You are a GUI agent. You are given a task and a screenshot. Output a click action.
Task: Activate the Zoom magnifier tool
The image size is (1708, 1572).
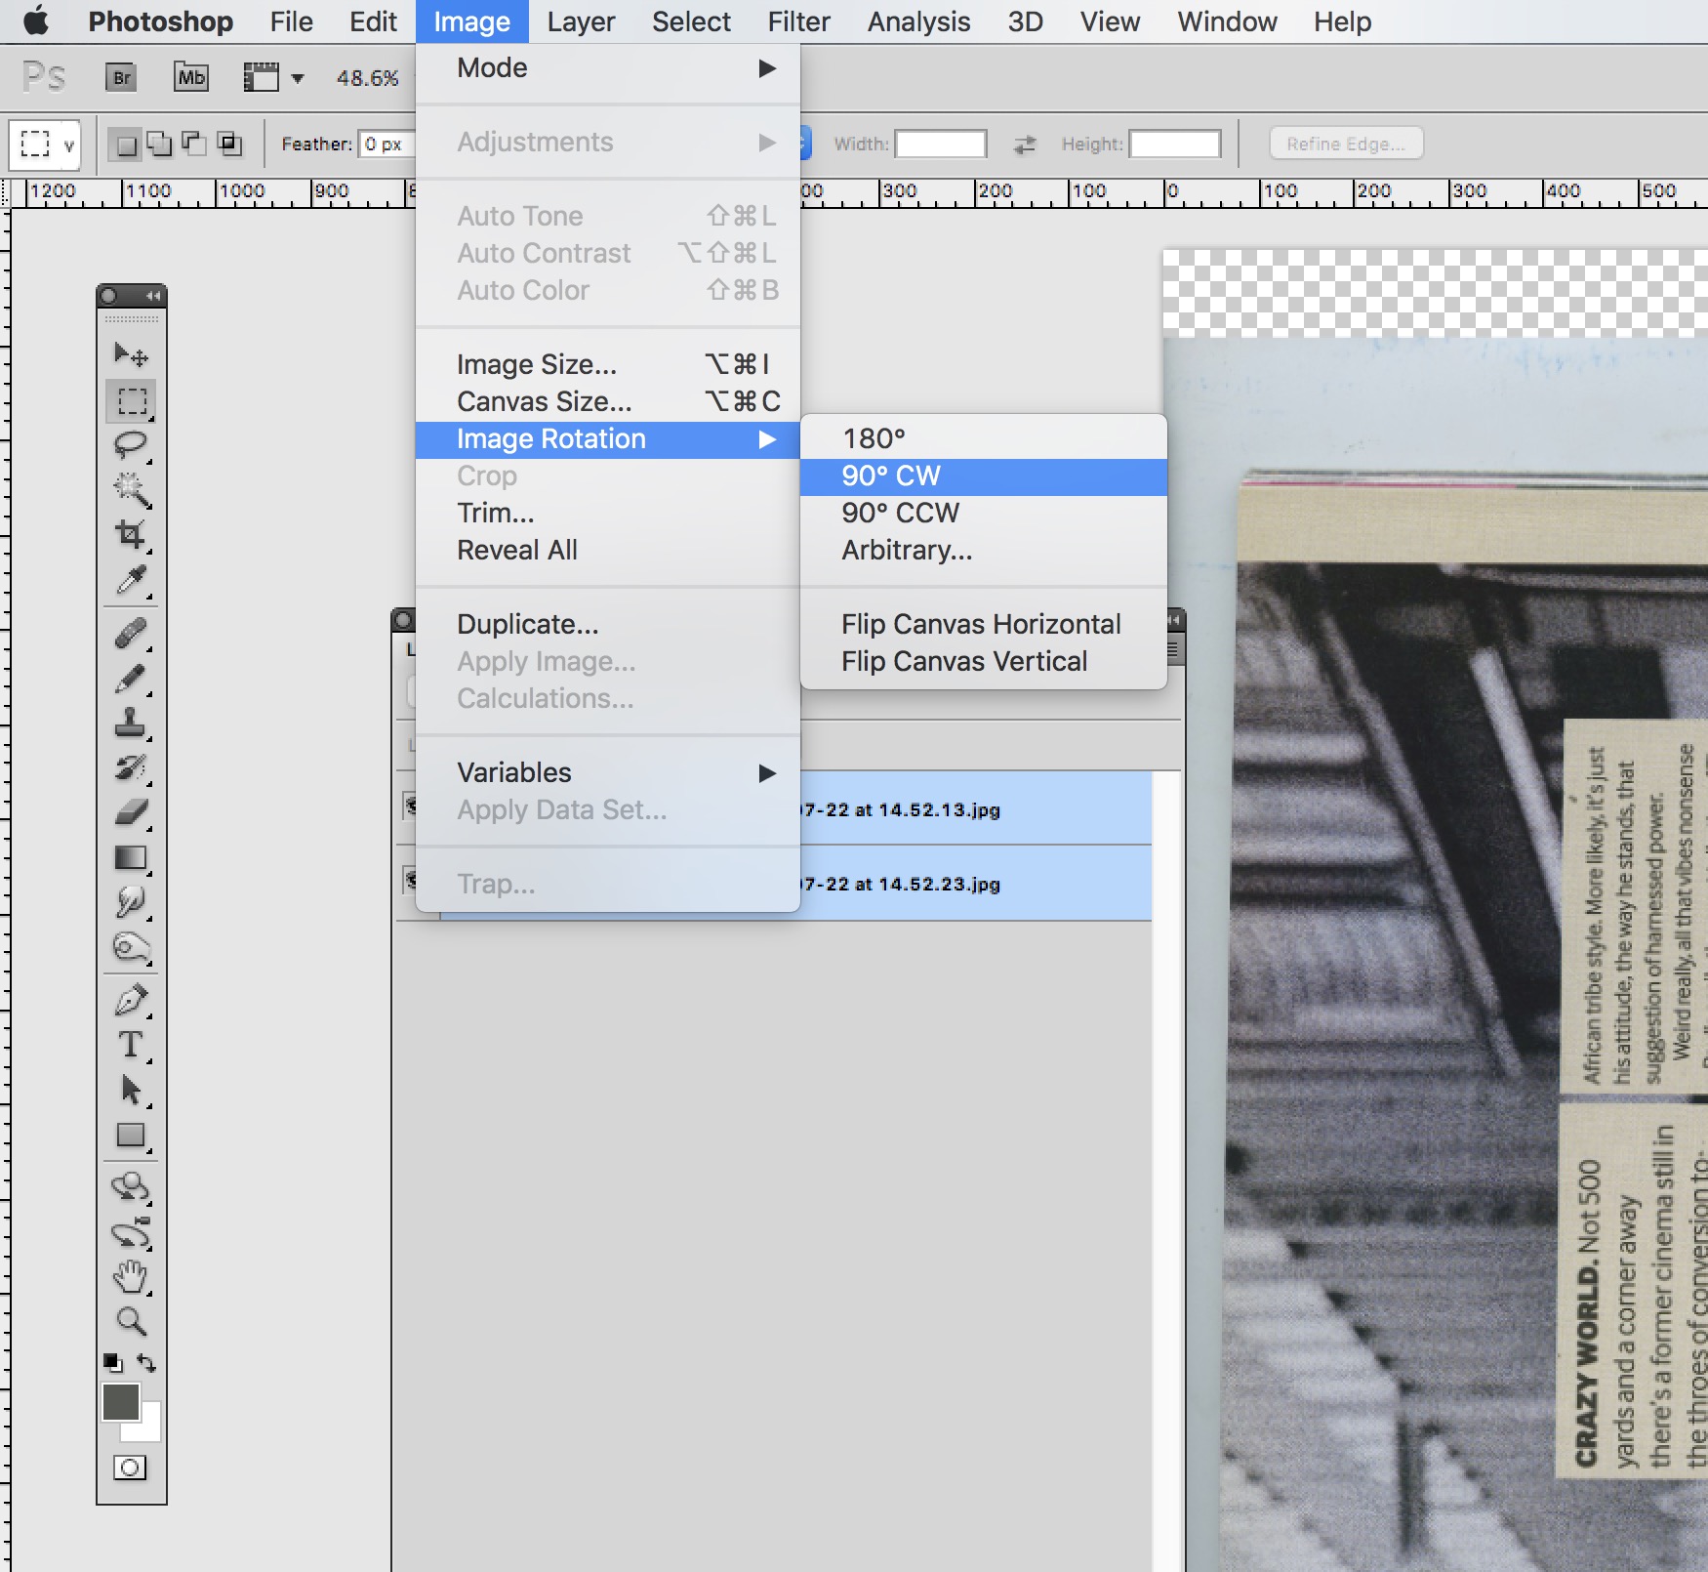[x=131, y=1321]
